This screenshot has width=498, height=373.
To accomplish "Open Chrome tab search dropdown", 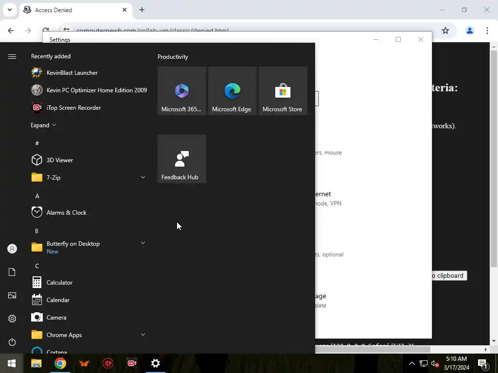I will coord(10,10).
